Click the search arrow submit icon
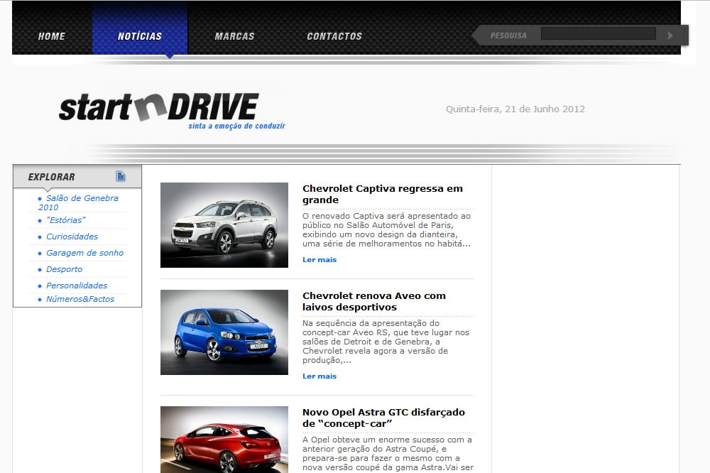 click(x=670, y=36)
